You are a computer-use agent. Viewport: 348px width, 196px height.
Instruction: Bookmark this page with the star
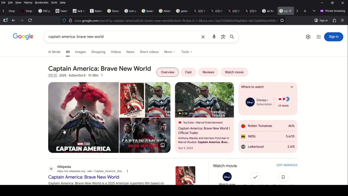click(282, 20)
